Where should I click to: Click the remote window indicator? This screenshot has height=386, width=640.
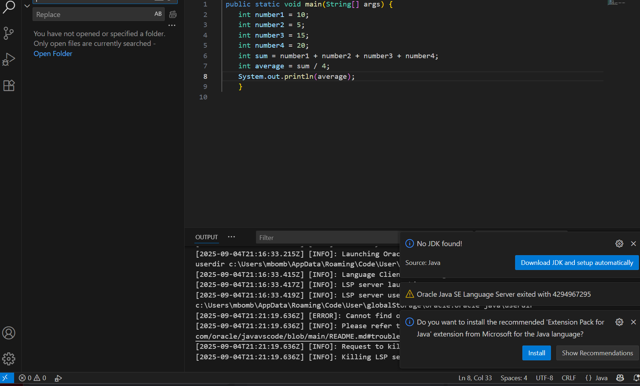coord(5,378)
